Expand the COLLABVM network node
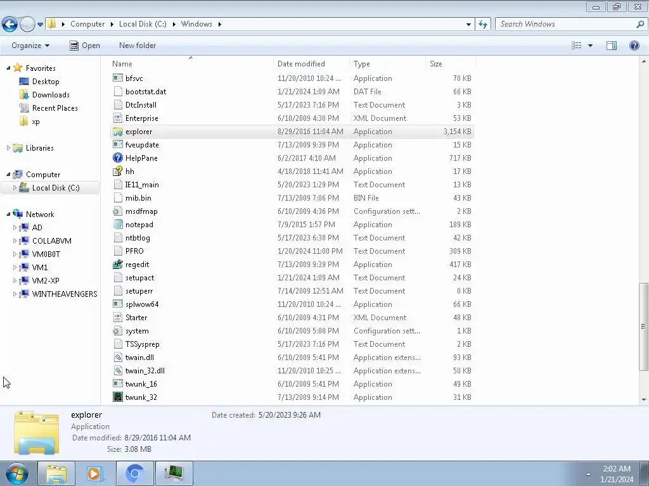This screenshot has width=649, height=486. tap(15, 240)
